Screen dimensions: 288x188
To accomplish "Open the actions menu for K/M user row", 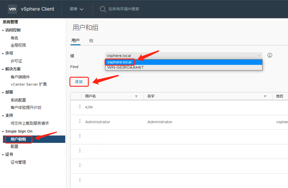I will point(80,107).
